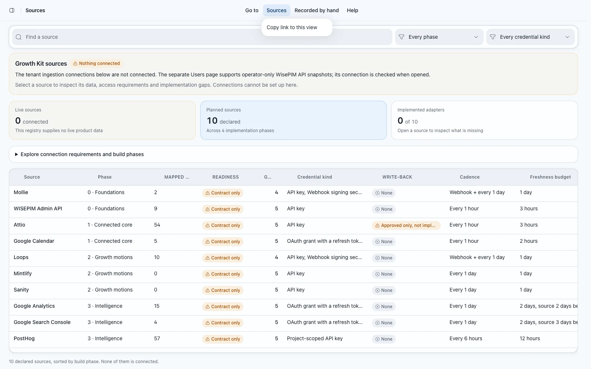The height and width of the screenshot is (369, 591).
Task: Open the Help menu
Action: click(x=352, y=10)
